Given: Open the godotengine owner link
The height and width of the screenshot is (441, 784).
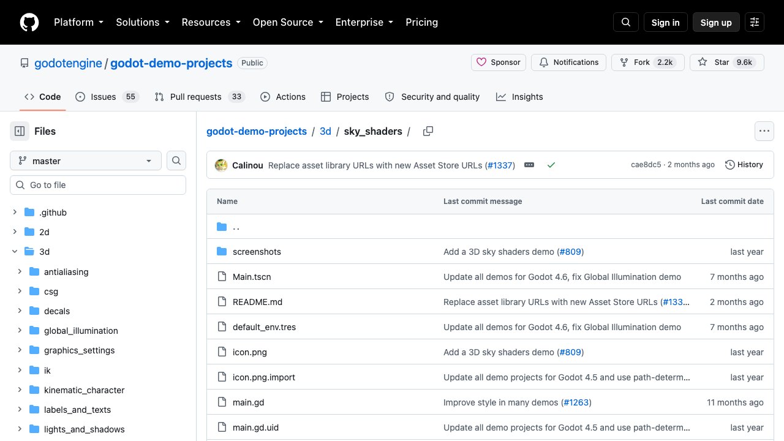Looking at the screenshot, I should click(68, 63).
